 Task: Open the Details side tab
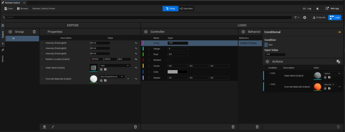coord(3,59)
